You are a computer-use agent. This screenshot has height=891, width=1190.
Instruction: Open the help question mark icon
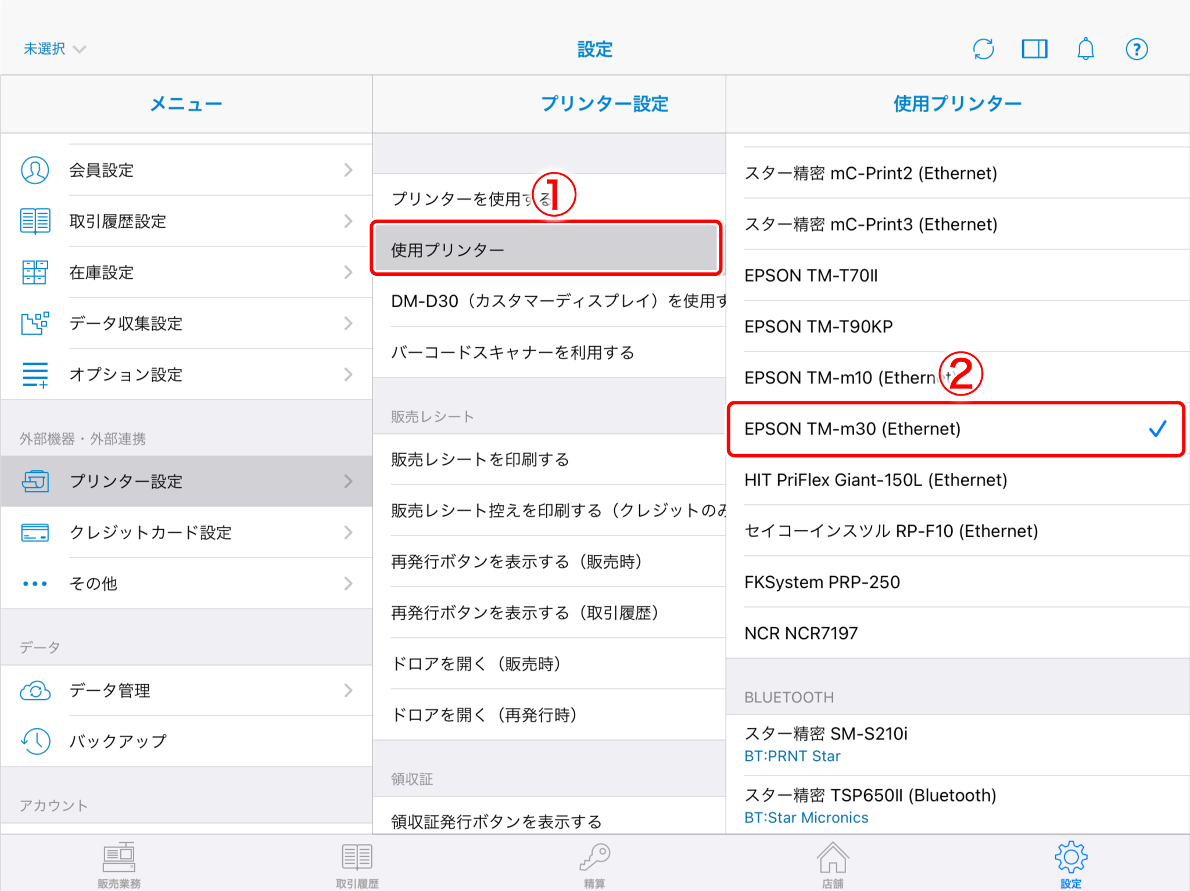pyautogui.click(x=1137, y=49)
